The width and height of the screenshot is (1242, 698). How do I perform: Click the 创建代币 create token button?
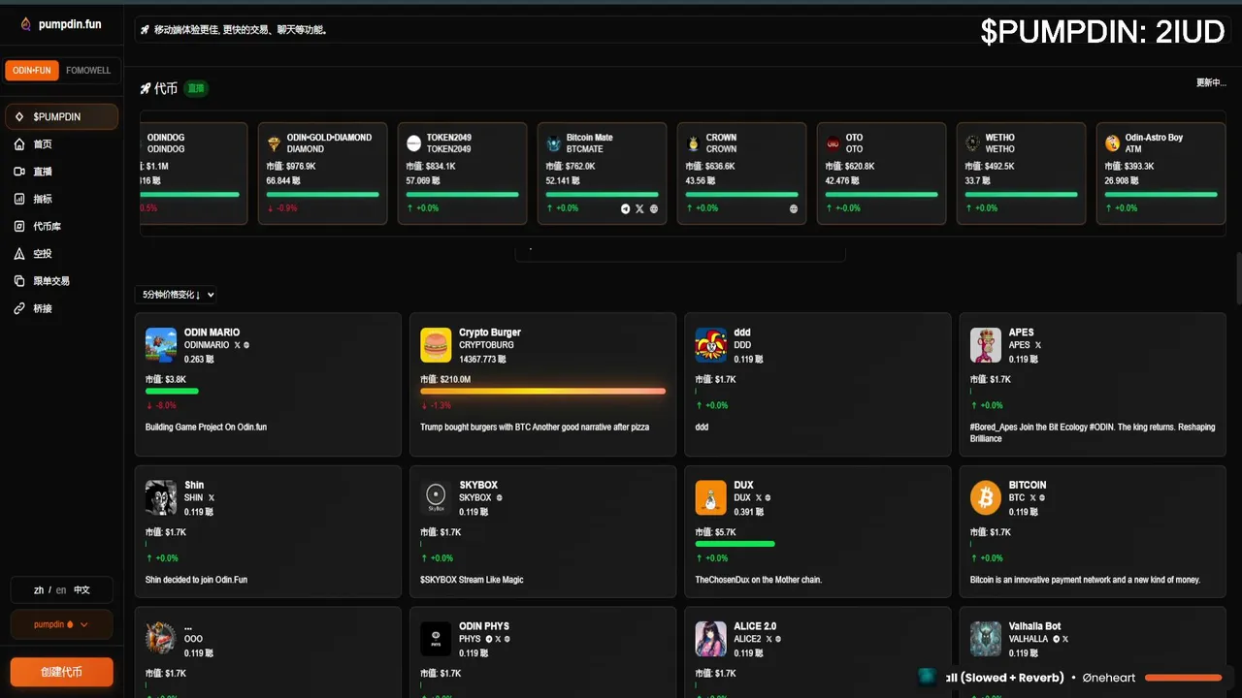pos(61,672)
